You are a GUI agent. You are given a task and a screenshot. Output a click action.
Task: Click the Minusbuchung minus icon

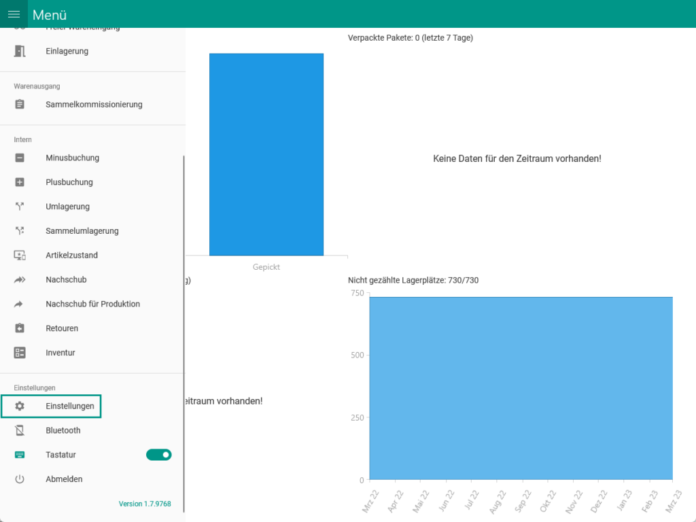[x=20, y=158]
